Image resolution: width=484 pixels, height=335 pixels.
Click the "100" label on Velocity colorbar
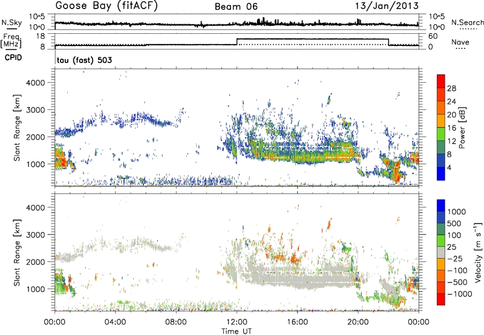coord(454,235)
